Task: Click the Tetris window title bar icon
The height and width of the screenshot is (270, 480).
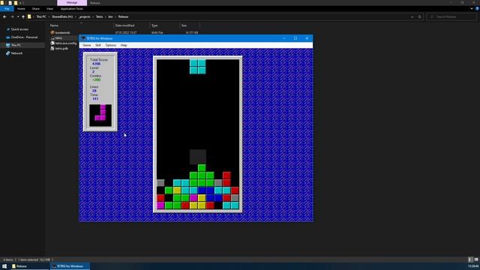Action: (83, 38)
